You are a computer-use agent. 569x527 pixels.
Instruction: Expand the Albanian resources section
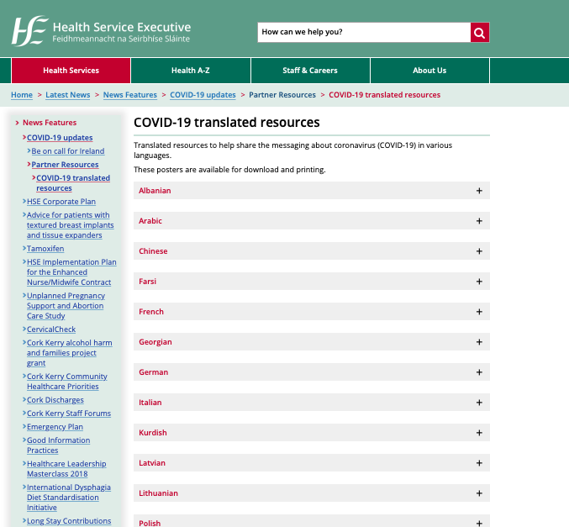[x=312, y=191]
